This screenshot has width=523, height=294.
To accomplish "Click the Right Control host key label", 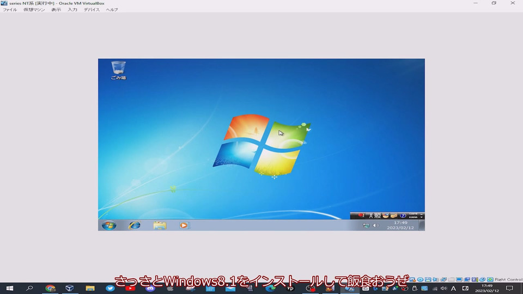I will coord(508,280).
